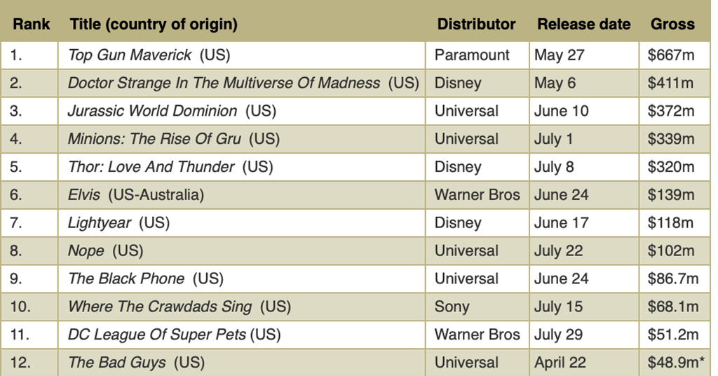
Task: Select the Distributor column header
Action: click(476, 24)
